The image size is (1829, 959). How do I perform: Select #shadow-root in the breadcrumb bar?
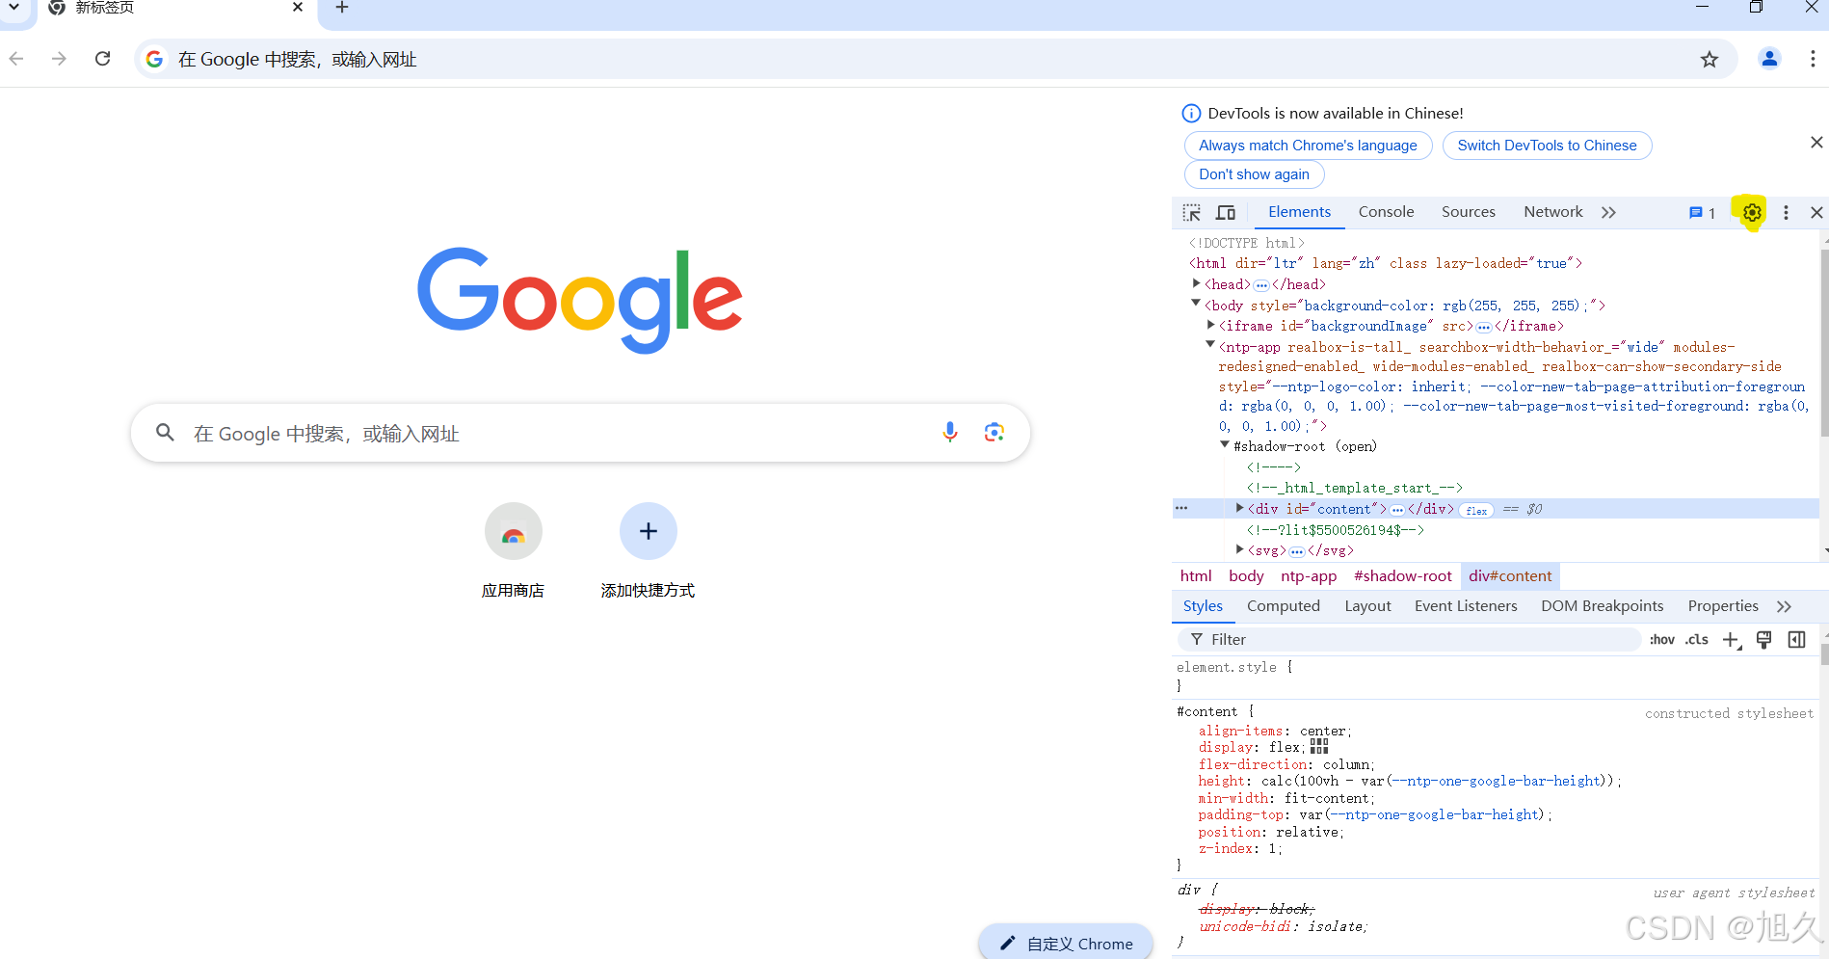(1402, 576)
